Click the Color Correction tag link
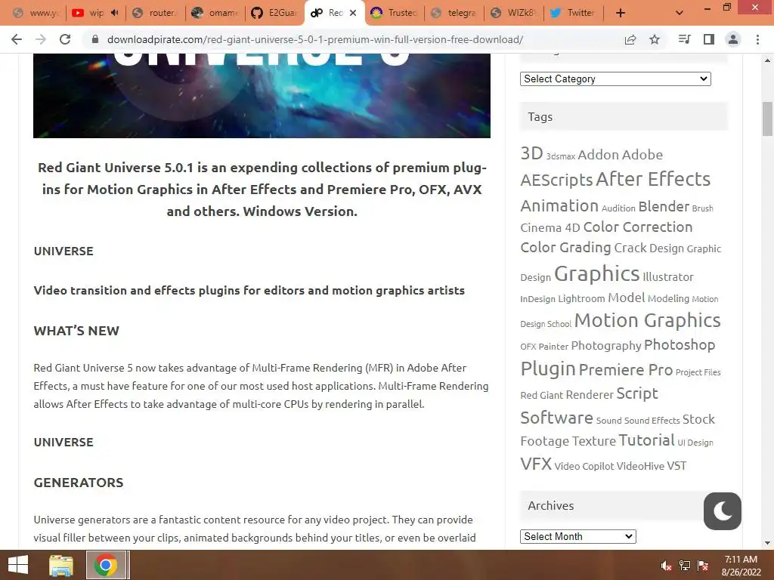The height and width of the screenshot is (580, 774). (x=638, y=227)
